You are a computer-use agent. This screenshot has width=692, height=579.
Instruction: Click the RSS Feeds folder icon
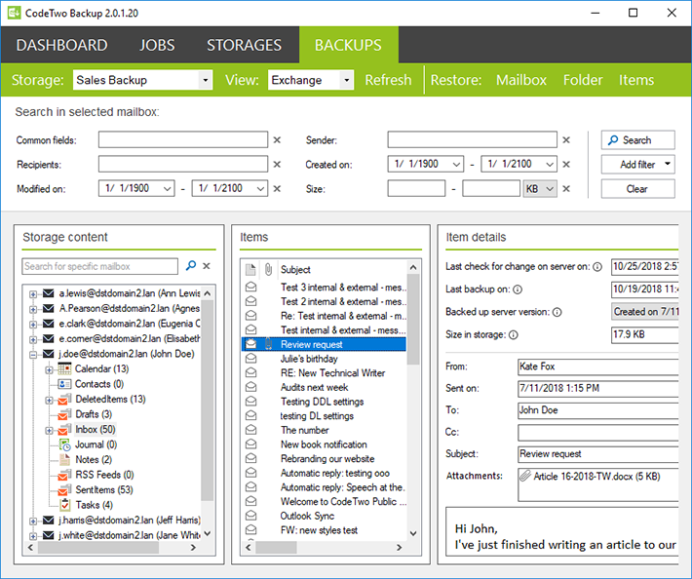(x=64, y=475)
